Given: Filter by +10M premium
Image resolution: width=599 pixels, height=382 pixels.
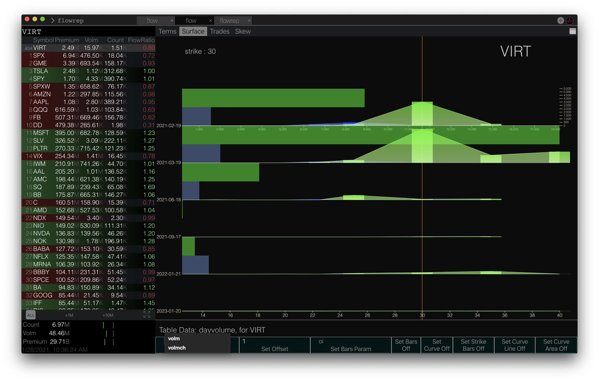Looking at the screenshot, I should coord(107,315).
